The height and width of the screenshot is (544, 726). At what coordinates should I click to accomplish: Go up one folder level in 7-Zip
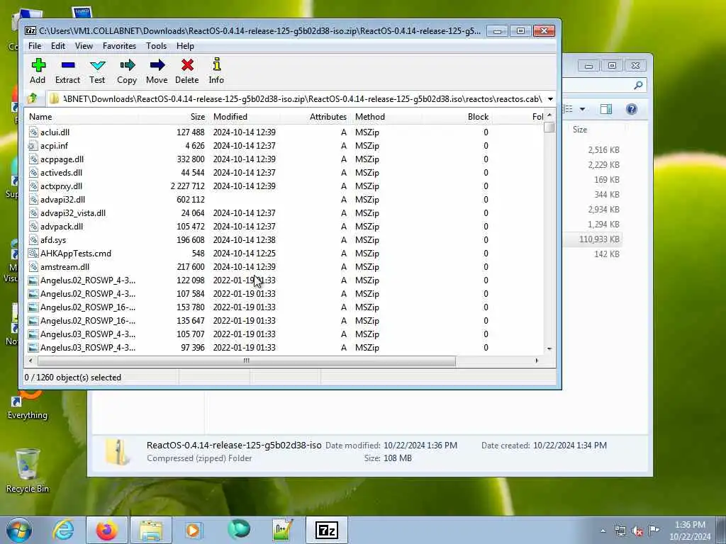[x=33, y=98]
